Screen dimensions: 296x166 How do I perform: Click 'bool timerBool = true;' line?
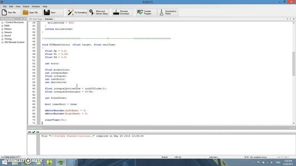[x=61, y=104]
